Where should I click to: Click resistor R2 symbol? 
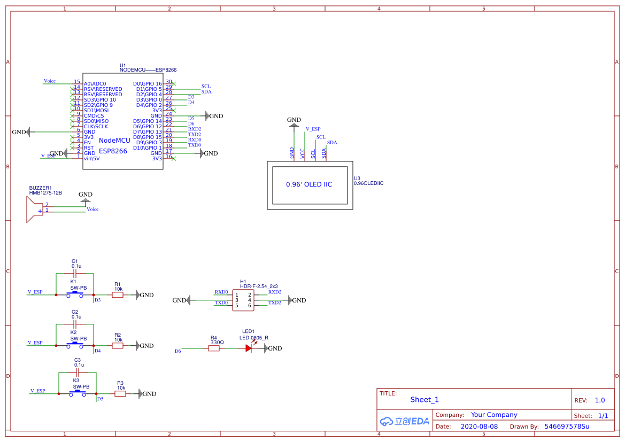118,346
